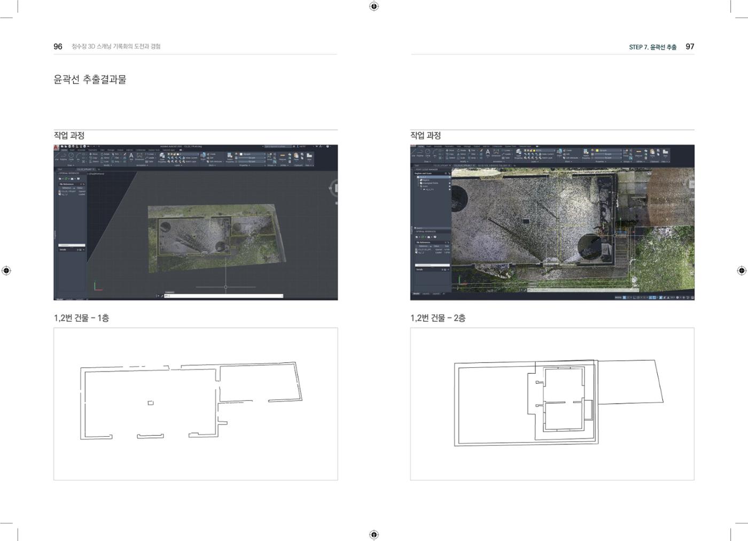Open the Home tab in left AutoCAD ribbon

64,150
